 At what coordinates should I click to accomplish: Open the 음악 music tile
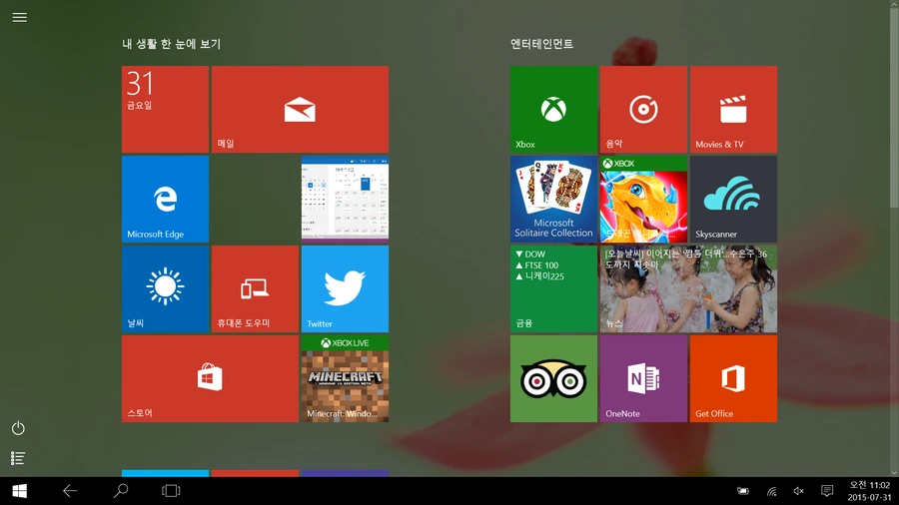point(644,110)
